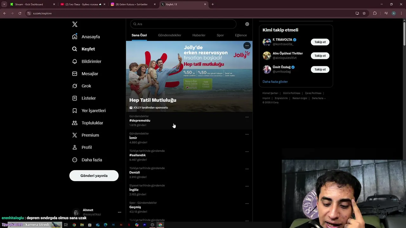Open Bildirimler notifications

[x=87, y=61]
